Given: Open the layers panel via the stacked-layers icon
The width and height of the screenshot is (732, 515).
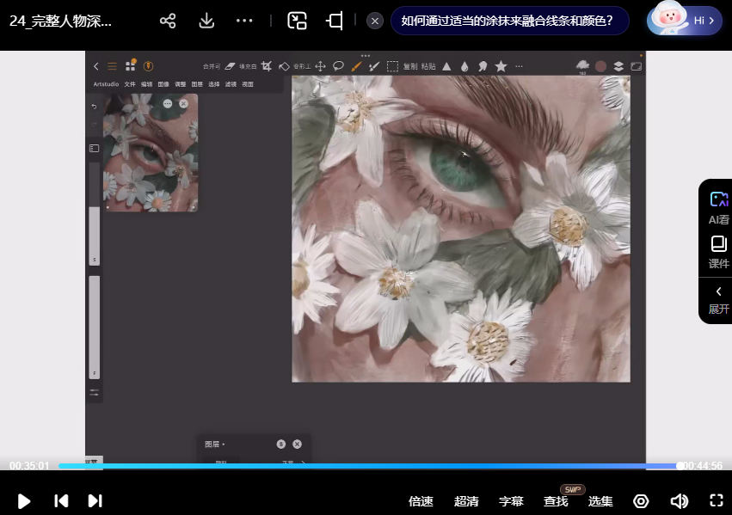Looking at the screenshot, I should coord(617,65).
